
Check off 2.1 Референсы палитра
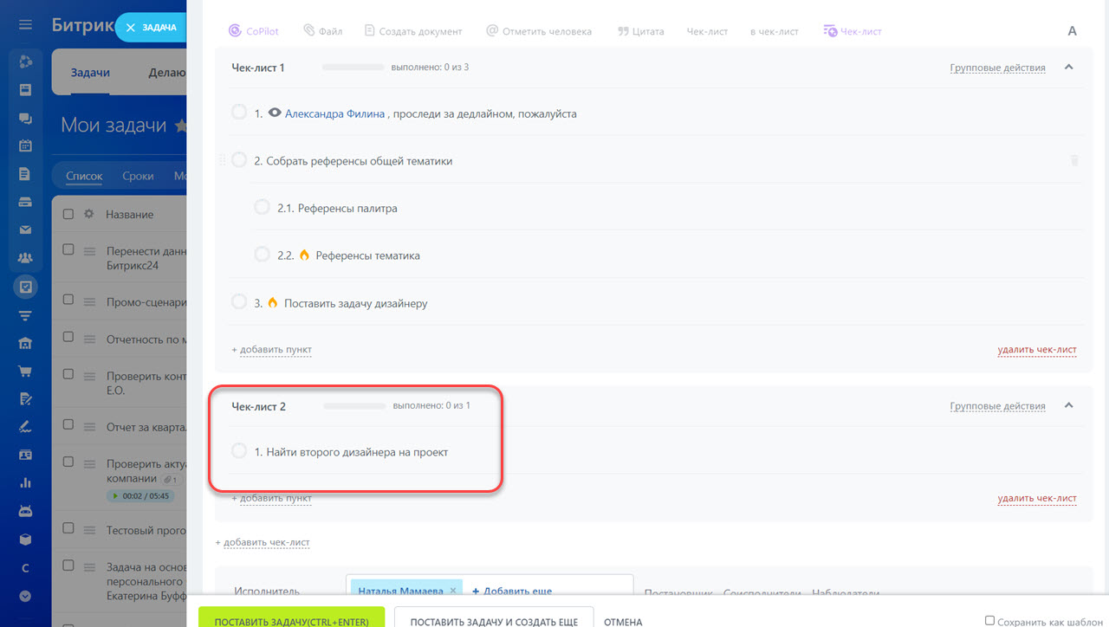262,207
